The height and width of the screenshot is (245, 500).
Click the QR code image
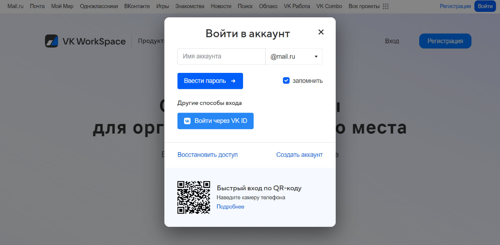pyautogui.click(x=193, y=197)
